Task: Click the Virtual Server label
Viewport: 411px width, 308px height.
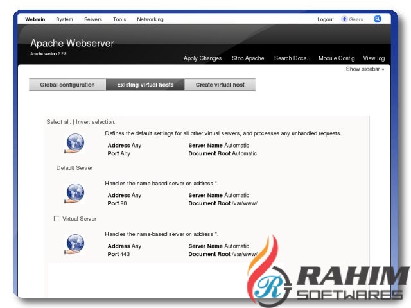Action: pyautogui.click(x=80, y=219)
